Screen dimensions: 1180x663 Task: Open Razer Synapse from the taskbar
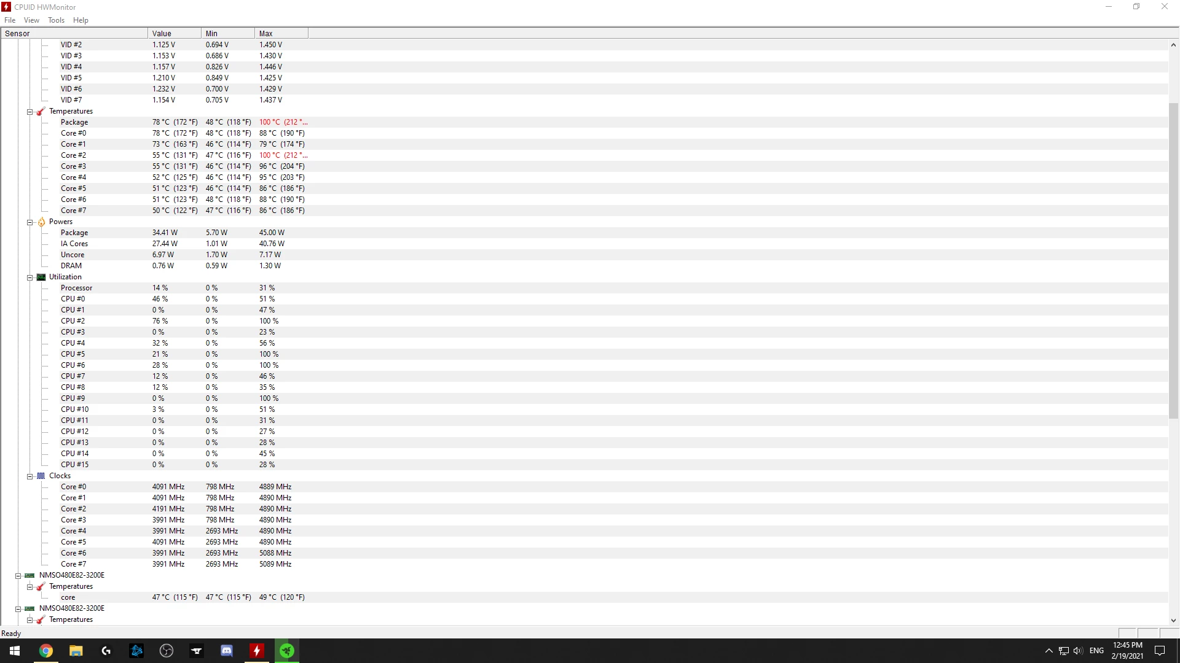(x=287, y=651)
